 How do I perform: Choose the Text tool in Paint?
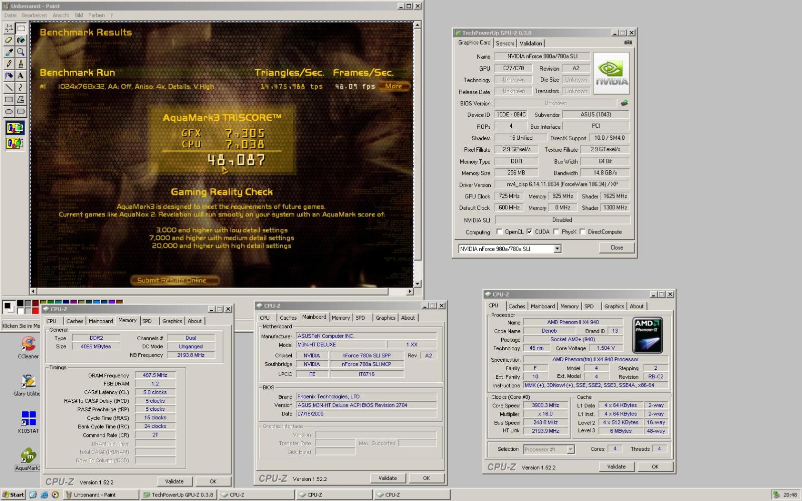point(21,76)
